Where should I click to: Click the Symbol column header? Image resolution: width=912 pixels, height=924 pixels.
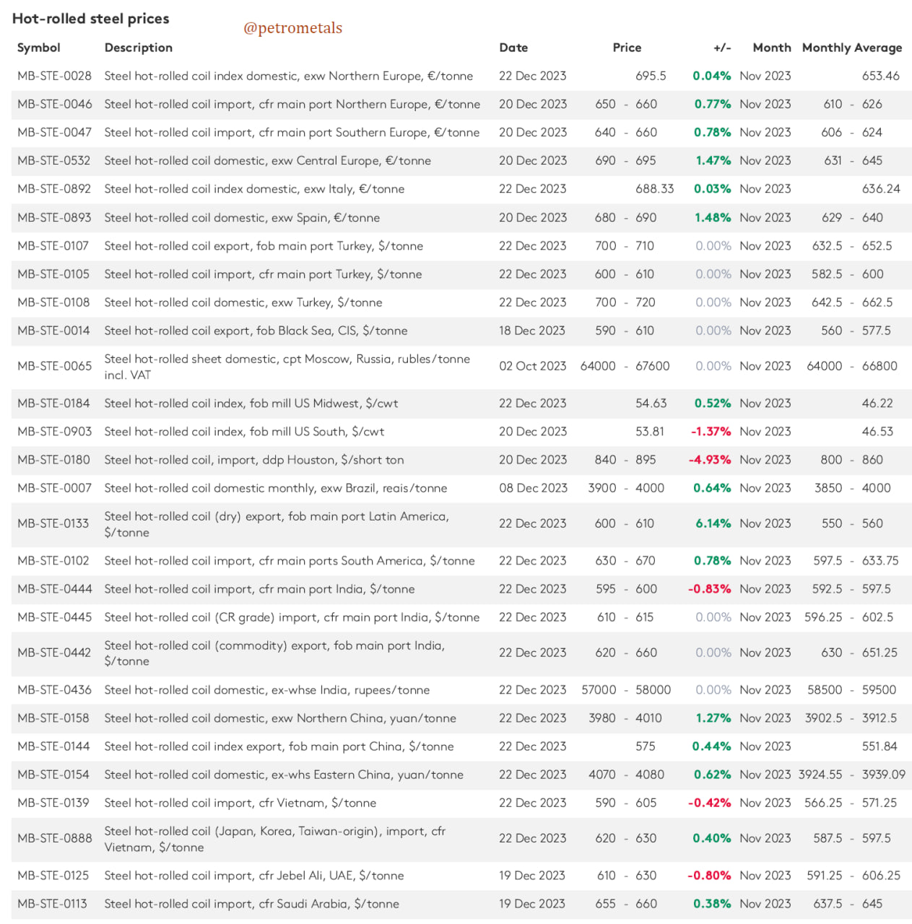click(38, 48)
